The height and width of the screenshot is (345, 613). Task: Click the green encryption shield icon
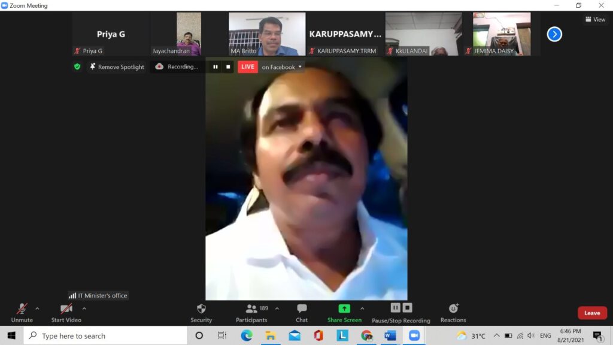(x=77, y=66)
